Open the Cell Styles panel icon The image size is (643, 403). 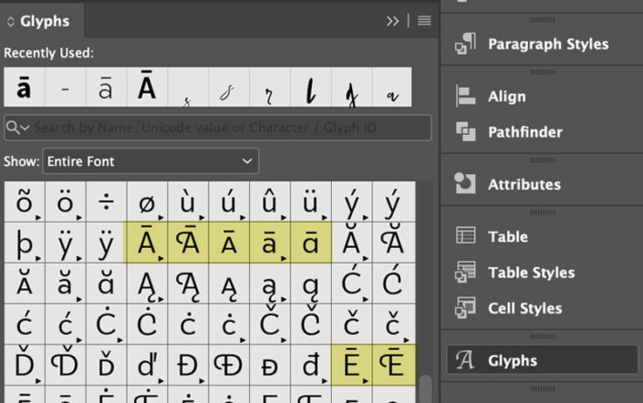pyautogui.click(x=466, y=308)
